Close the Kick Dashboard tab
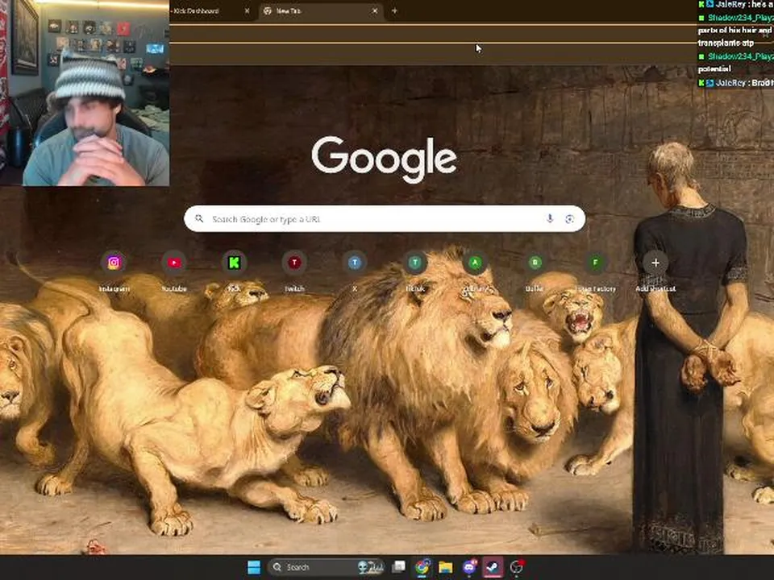 (248, 10)
